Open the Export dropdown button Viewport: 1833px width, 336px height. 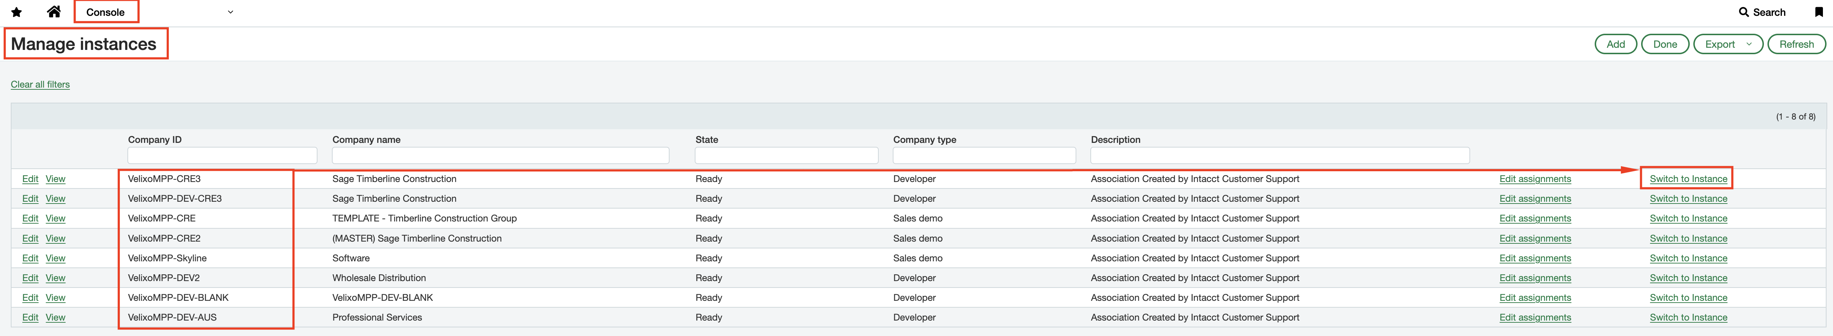tap(1727, 44)
